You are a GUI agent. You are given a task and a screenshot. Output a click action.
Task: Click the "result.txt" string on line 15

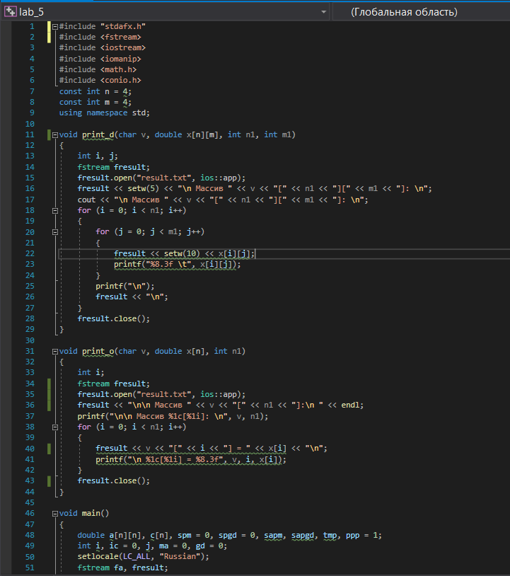click(166, 178)
